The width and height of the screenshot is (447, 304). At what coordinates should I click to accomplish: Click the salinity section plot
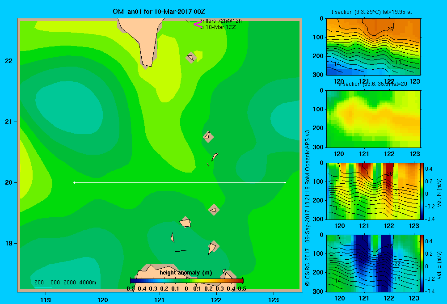pos(373,118)
